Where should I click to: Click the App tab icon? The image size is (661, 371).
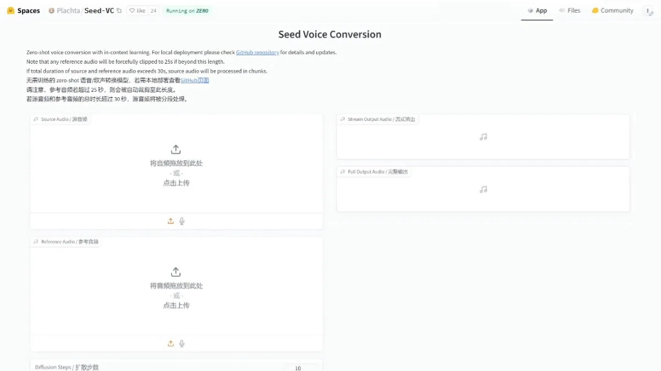(x=530, y=10)
